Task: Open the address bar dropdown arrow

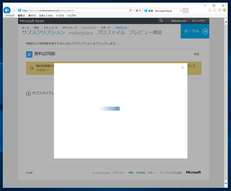Action: click(133, 10)
